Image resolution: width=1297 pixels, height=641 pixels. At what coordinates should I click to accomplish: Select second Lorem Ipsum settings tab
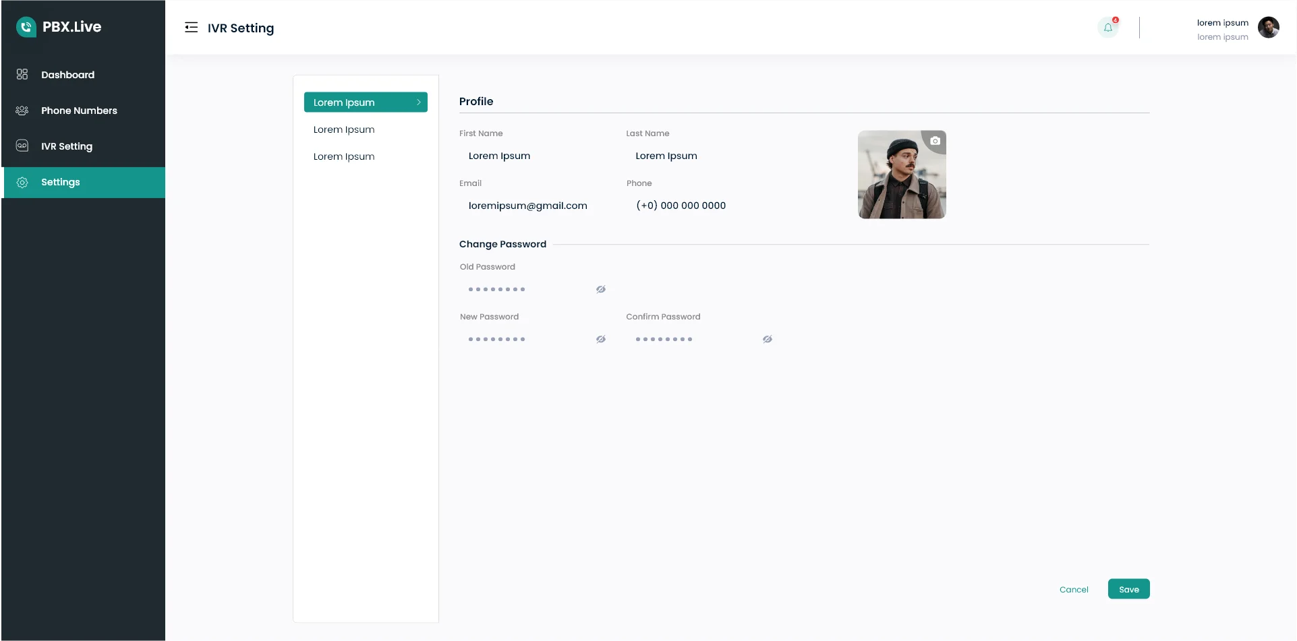pos(344,129)
